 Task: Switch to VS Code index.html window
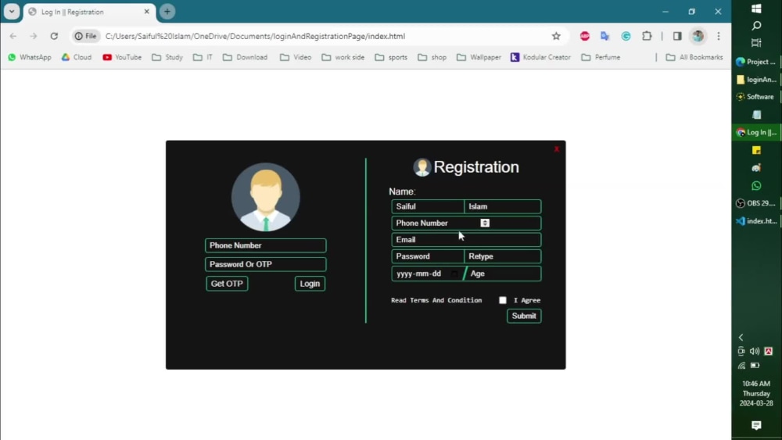756,220
